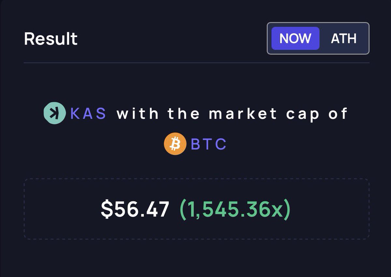Click empty space right of the 1,545.36x multiplier
The height and width of the screenshot is (277, 391).
[x=329, y=209]
